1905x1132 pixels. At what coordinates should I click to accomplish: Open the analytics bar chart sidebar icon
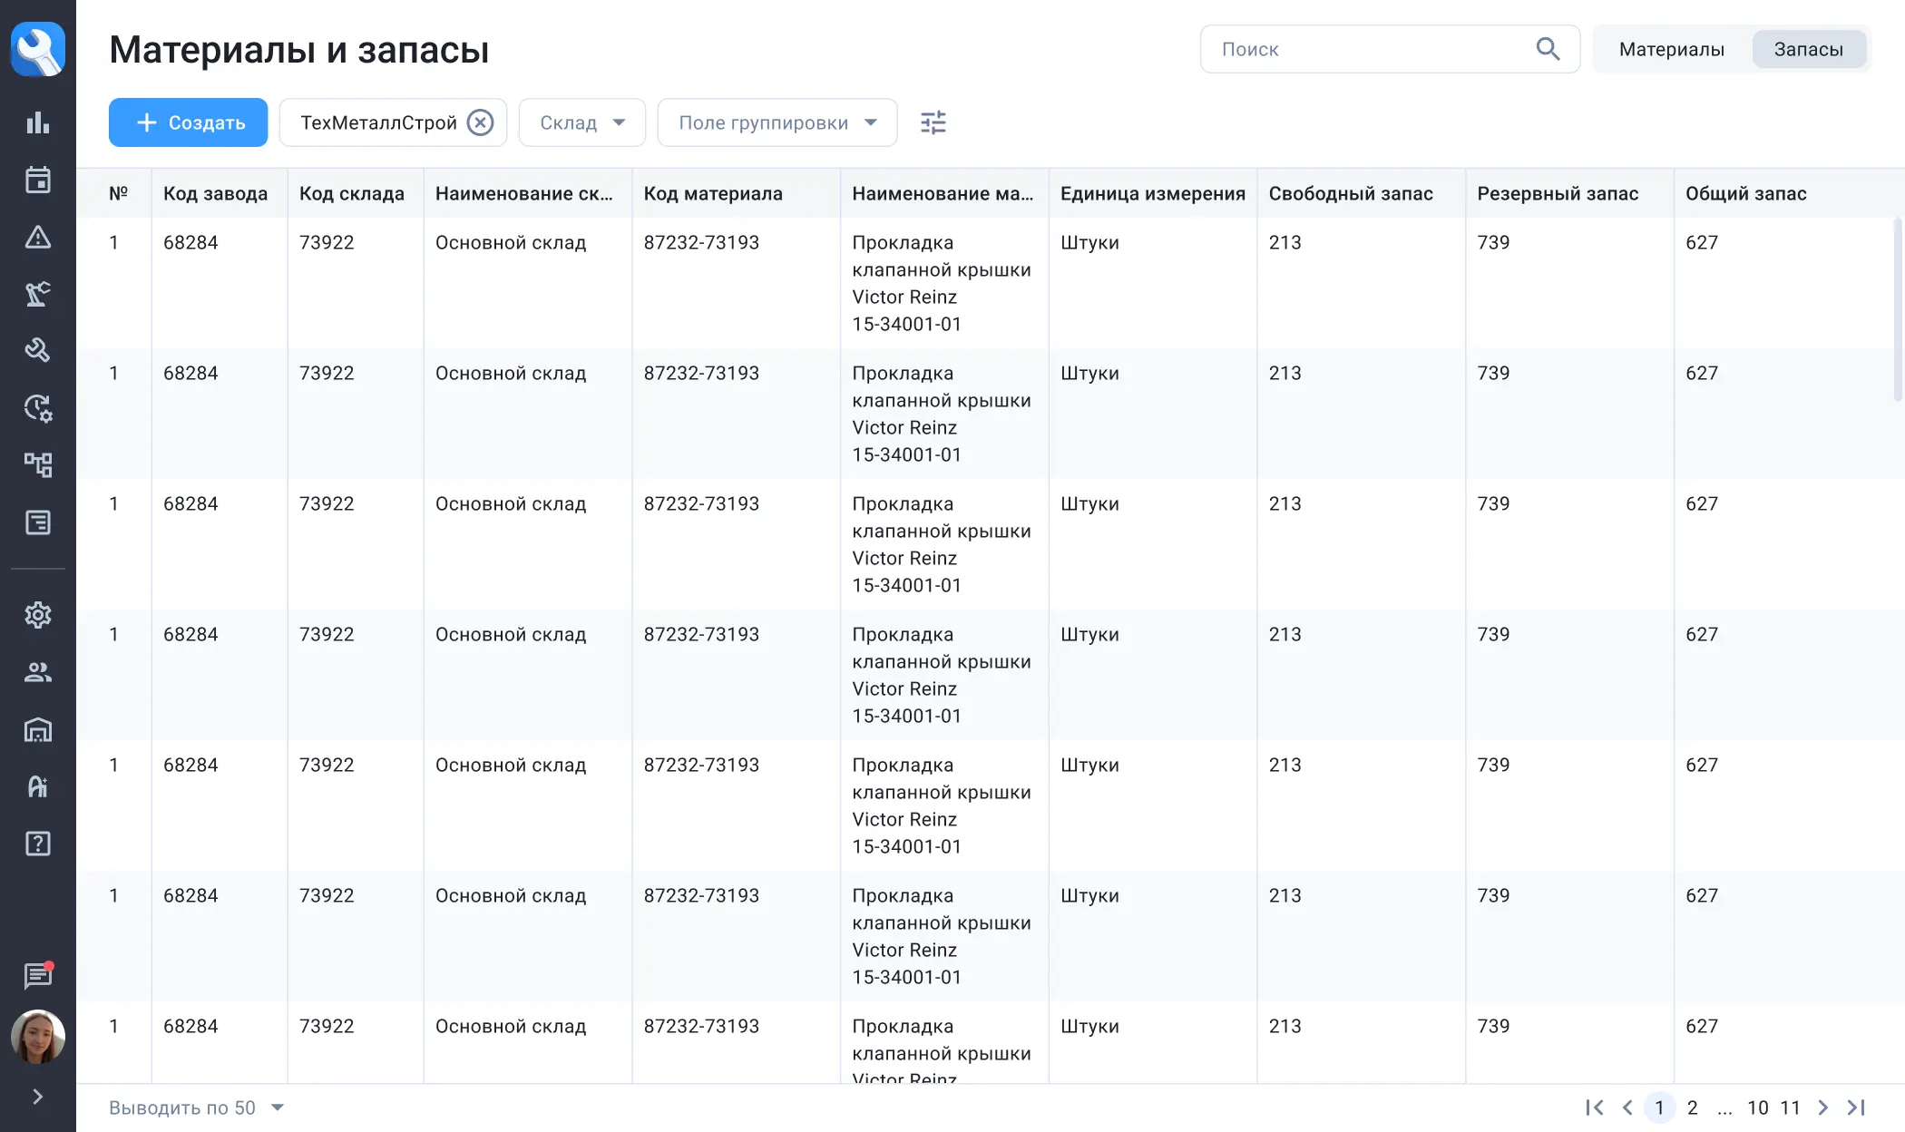pyautogui.click(x=37, y=122)
